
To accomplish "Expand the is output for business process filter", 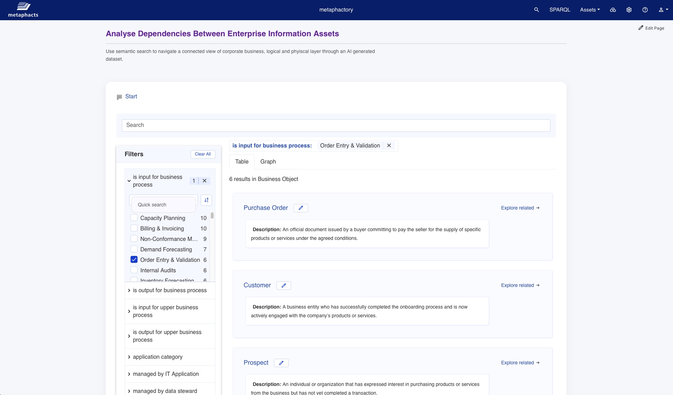I will pos(170,290).
